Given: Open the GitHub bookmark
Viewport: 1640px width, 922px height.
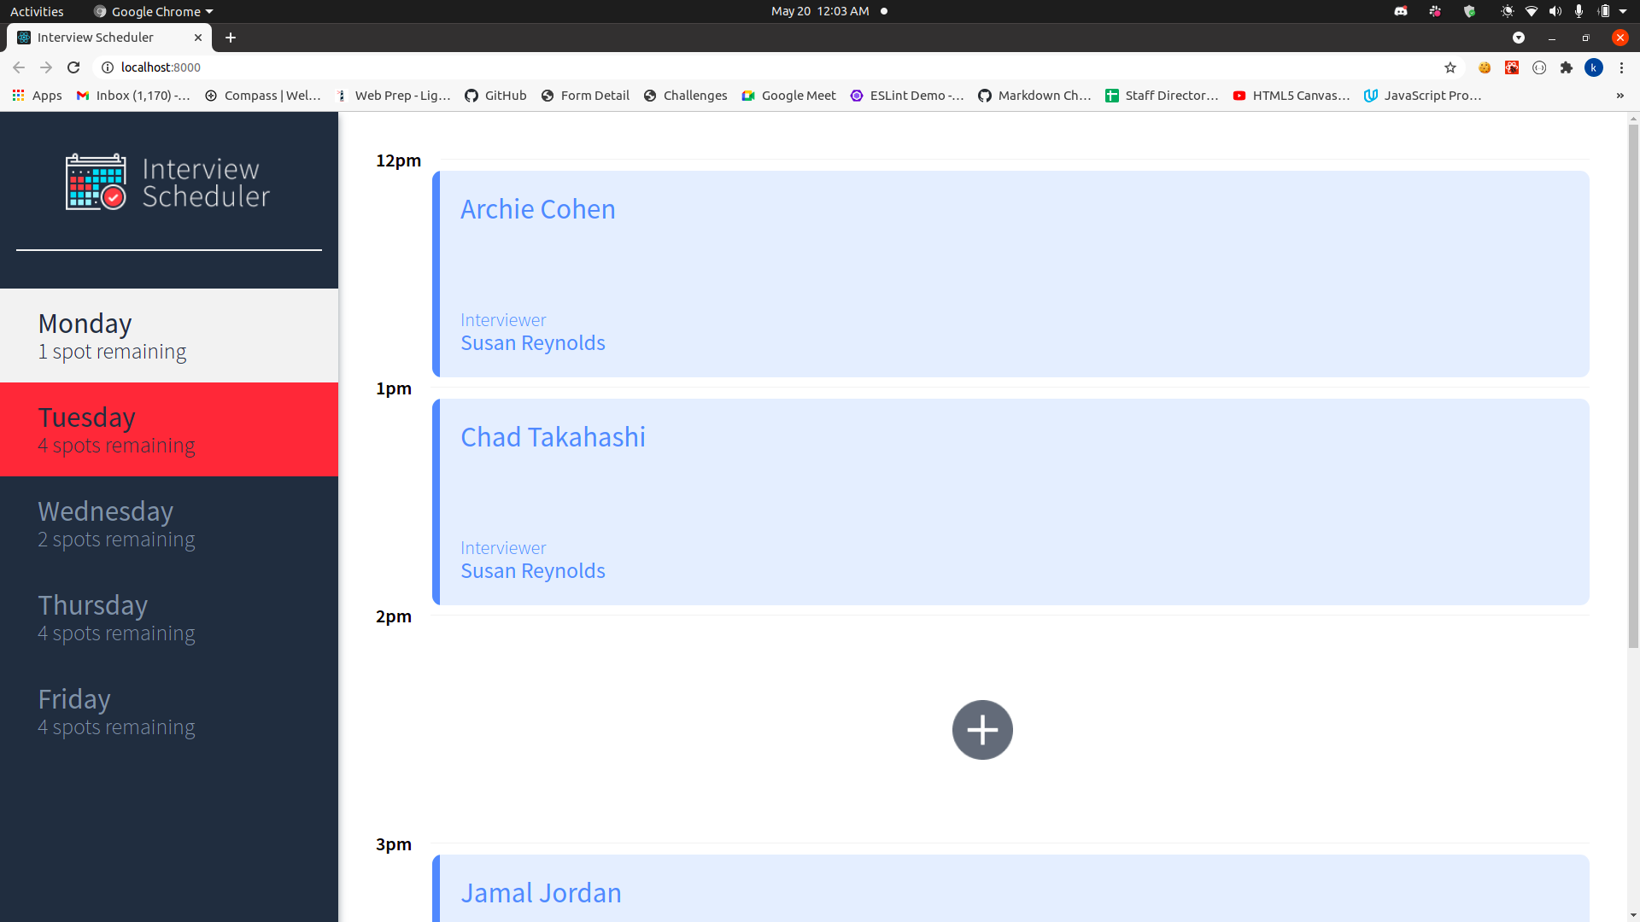Looking at the screenshot, I should [495, 95].
